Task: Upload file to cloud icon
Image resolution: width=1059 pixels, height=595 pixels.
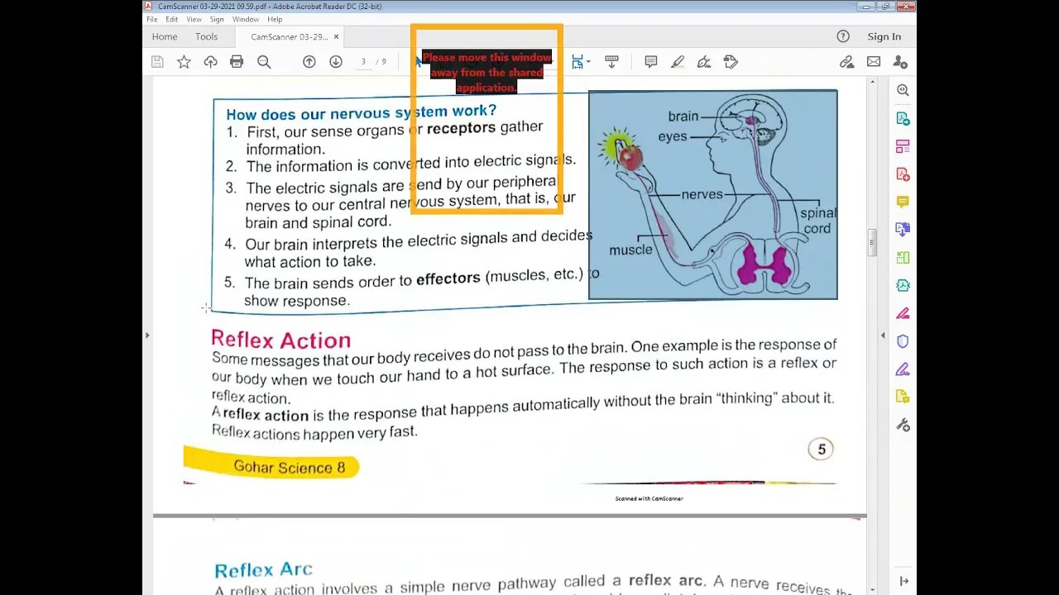Action: pyautogui.click(x=210, y=62)
